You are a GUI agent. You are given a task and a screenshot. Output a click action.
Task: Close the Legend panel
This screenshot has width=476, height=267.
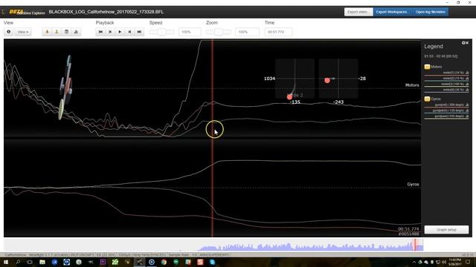pyautogui.click(x=467, y=43)
